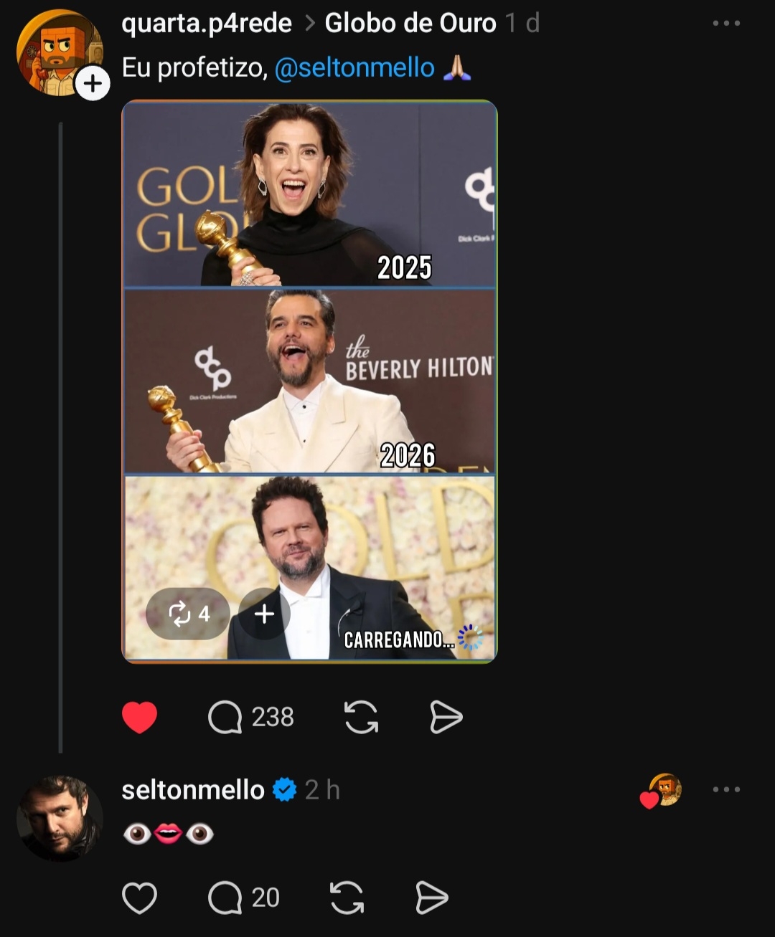Open the quarta.p4rede username profile
Screen dimensions: 775x937
207,24
